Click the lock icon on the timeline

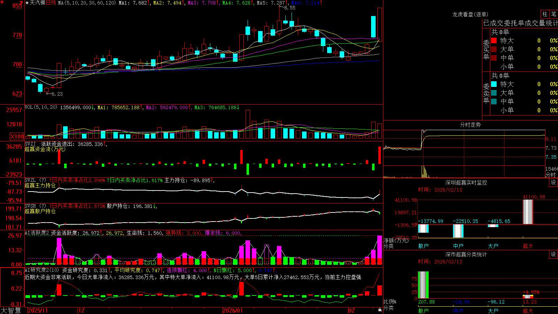[x=380, y=310]
